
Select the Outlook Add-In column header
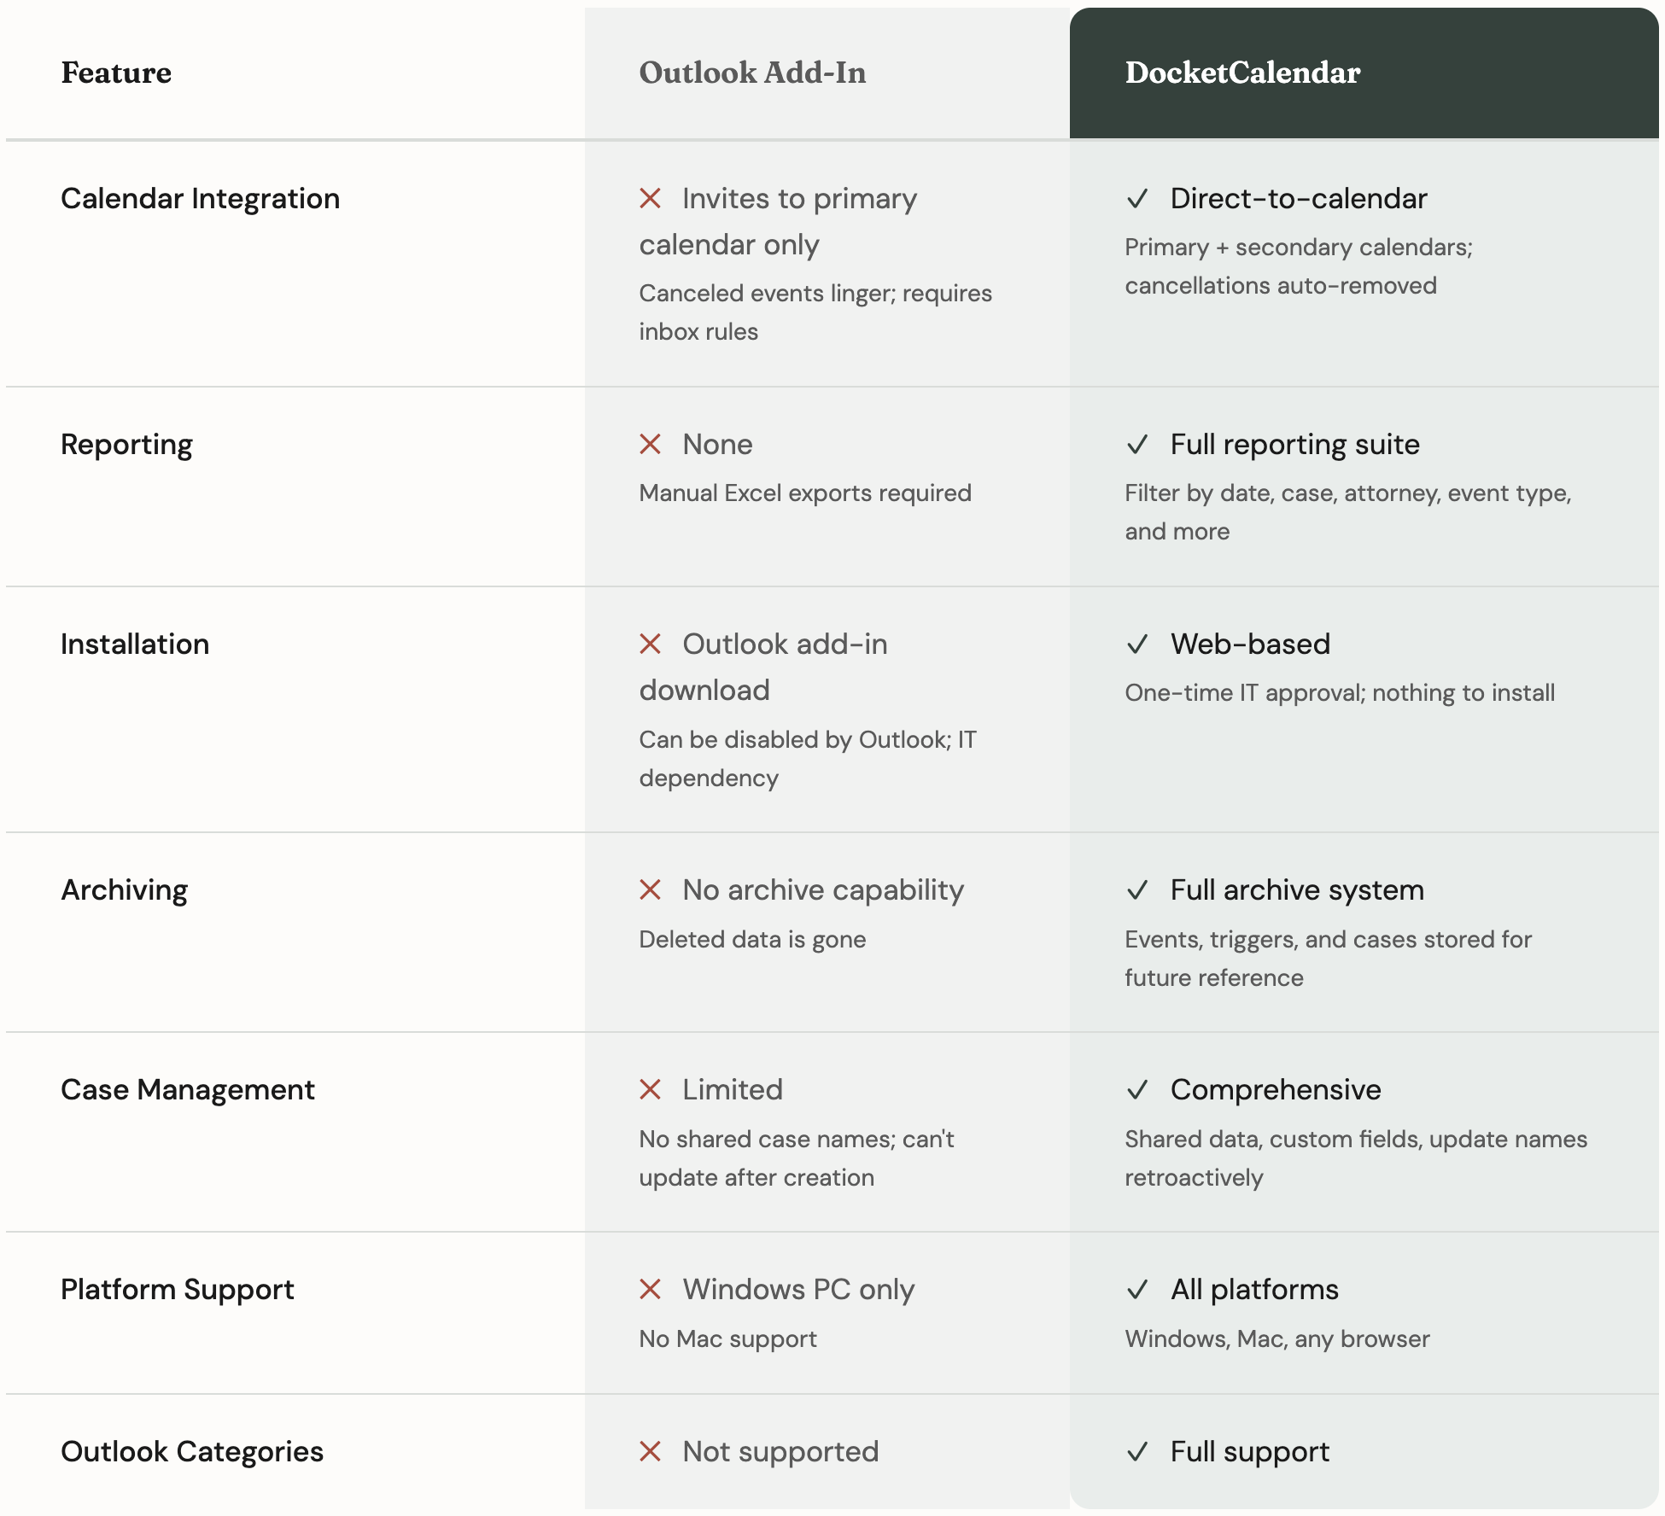[x=752, y=73]
